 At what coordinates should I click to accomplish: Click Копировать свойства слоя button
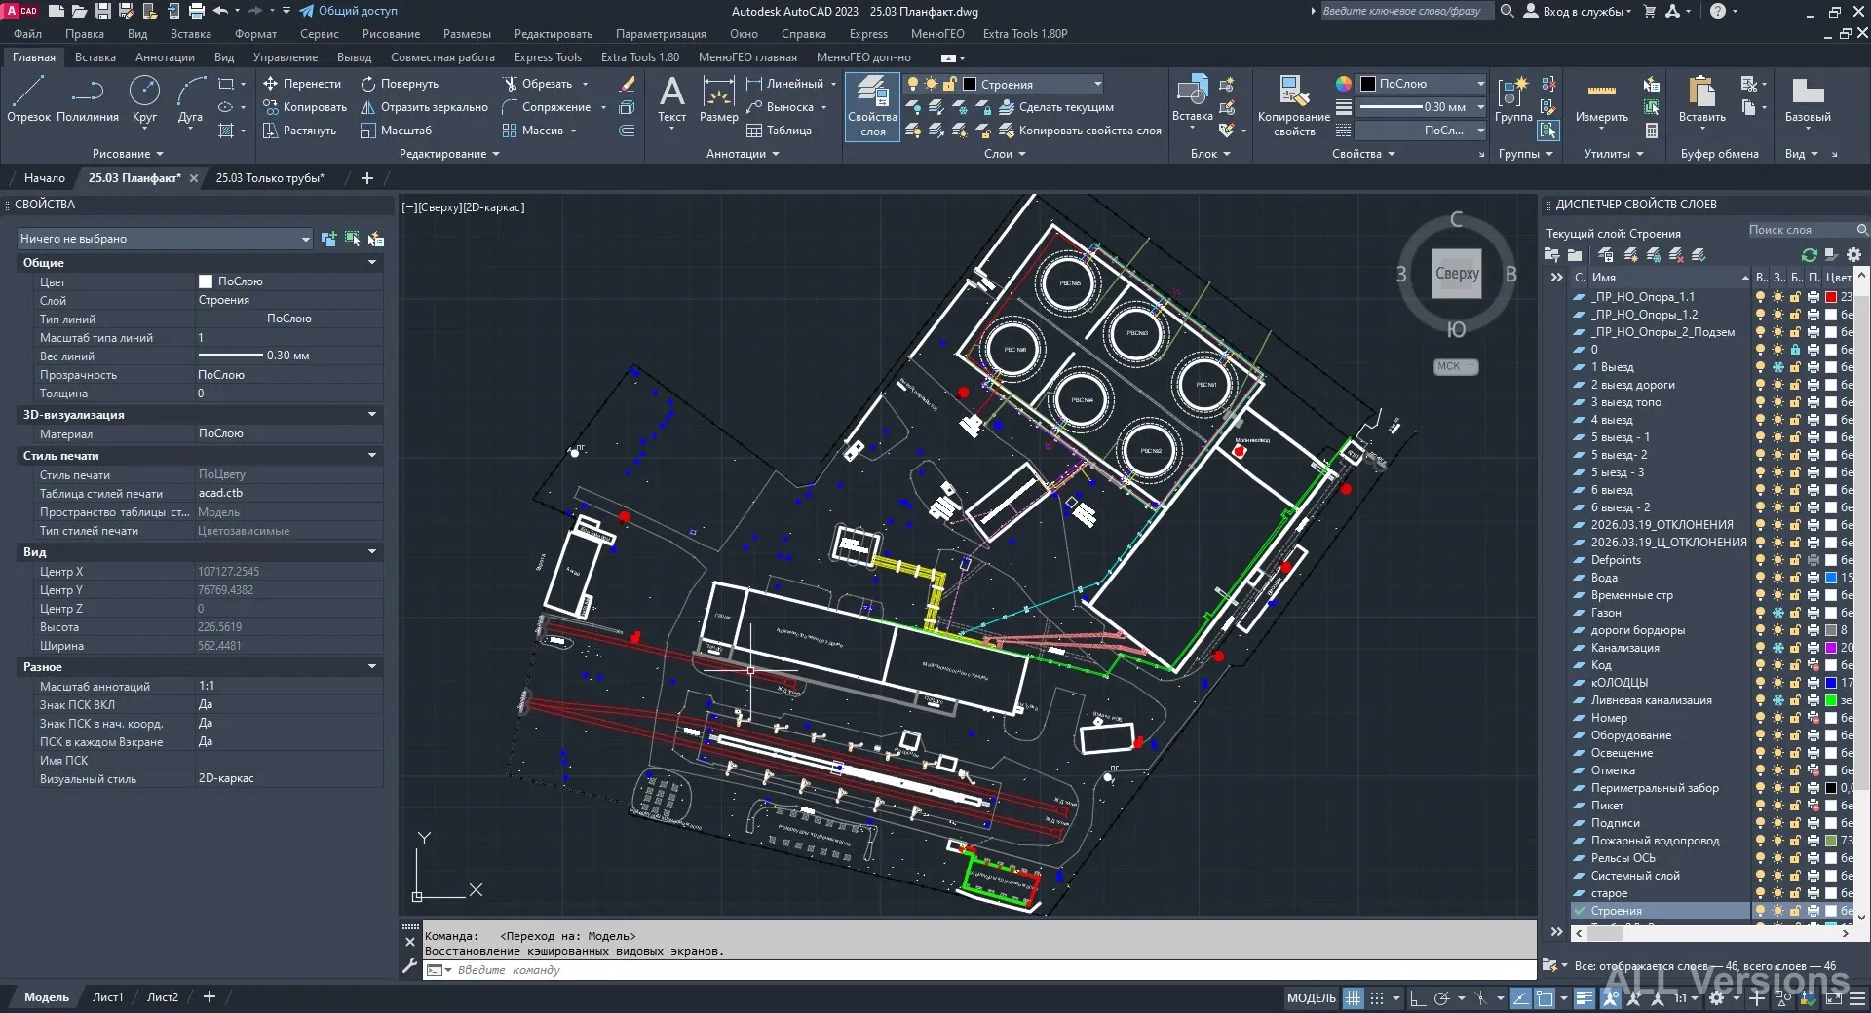[1080, 131]
